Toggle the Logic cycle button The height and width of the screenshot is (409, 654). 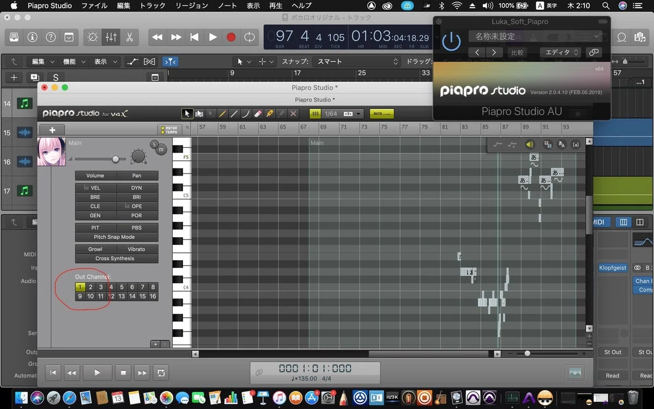[250, 37]
